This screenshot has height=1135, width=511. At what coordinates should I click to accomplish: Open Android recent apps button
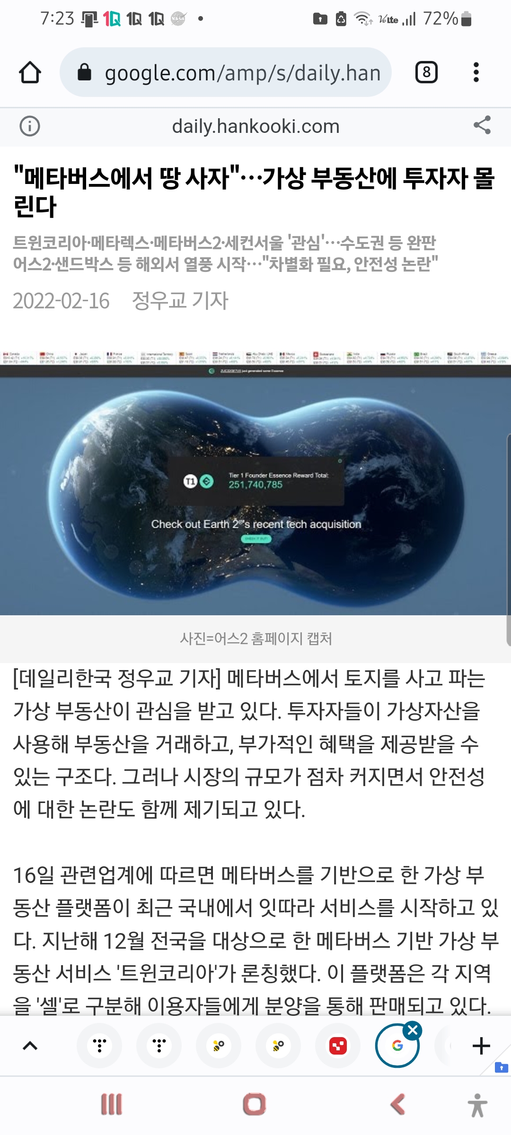112,1105
